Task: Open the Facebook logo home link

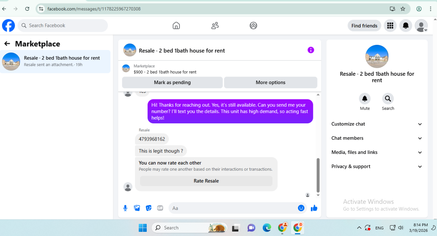Action: pyautogui.click(x=8, y=25)
